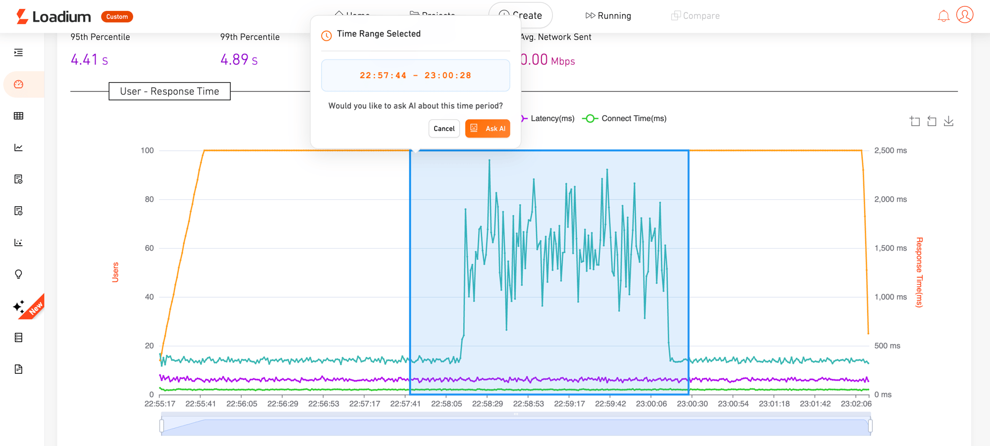990x446 pixels.
Task: Toggle the Connect Time(ms) legend series
Action: click(x=625, y=119)
